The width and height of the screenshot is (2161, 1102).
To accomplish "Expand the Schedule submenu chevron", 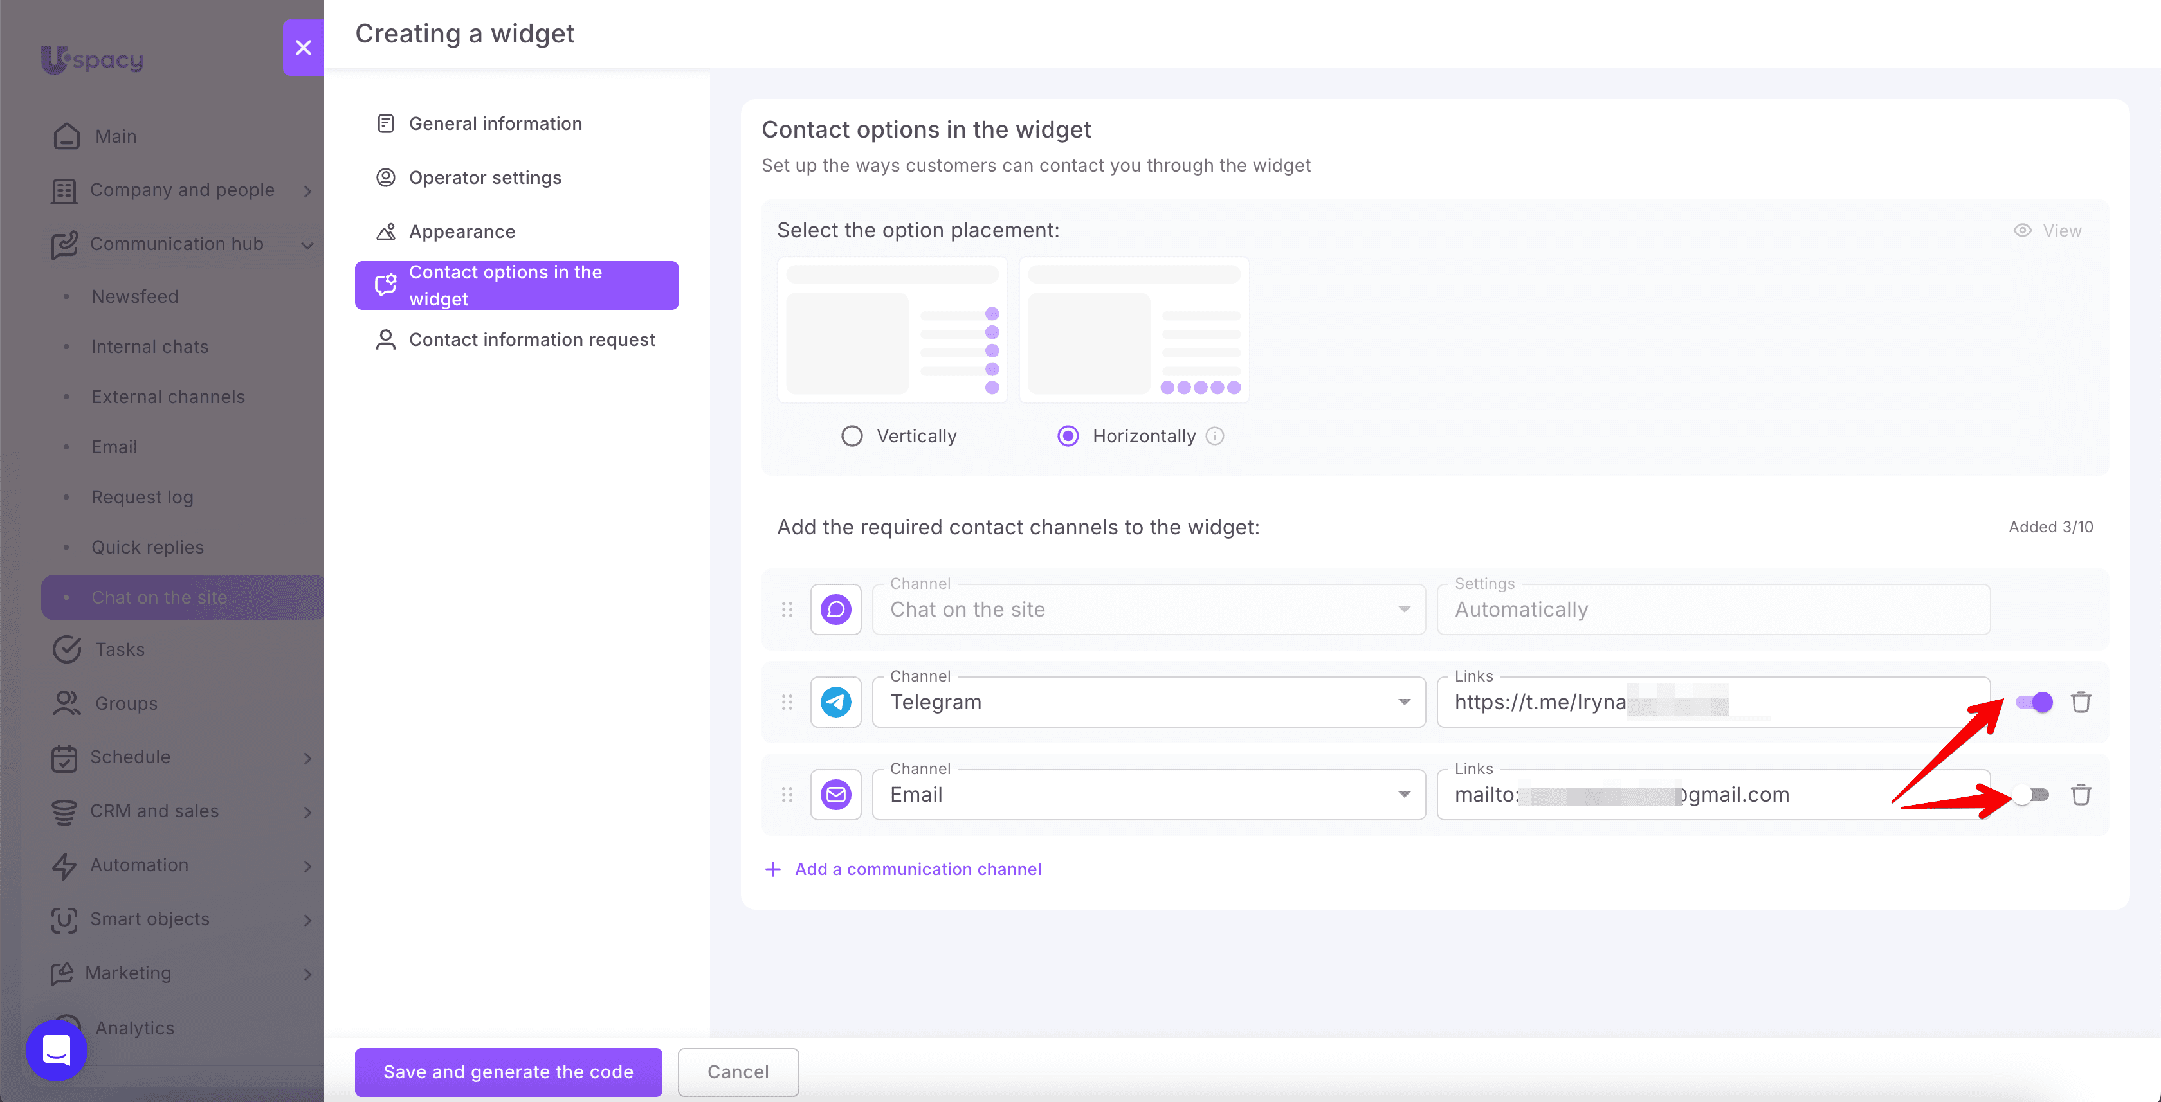I will coord(307,758).
